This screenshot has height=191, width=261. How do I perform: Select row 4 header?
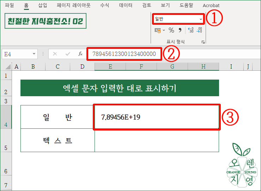click(x=6, y=117)
